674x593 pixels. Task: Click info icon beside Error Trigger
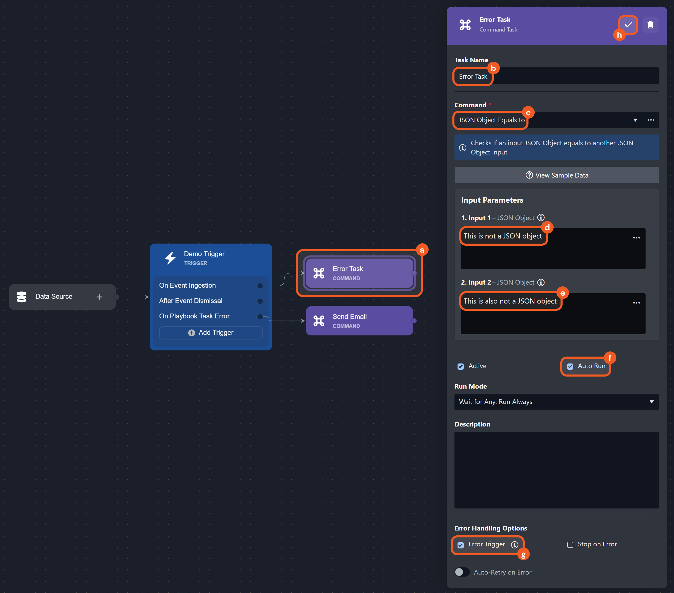tap(514, 545)
